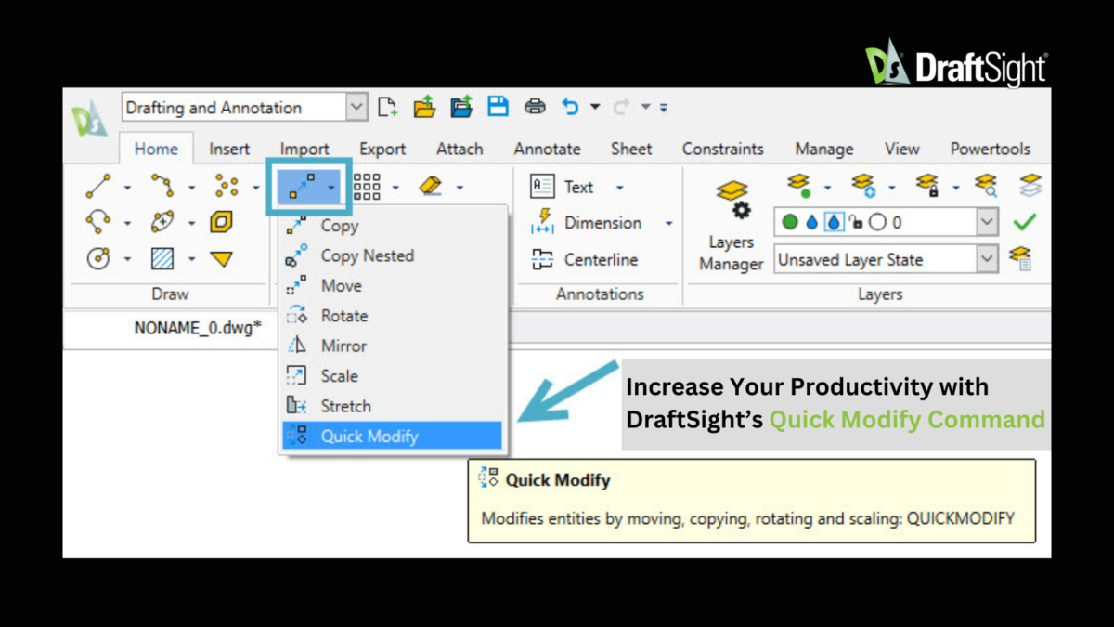Click the Eraser delete tool

click(x=430, y=186)
